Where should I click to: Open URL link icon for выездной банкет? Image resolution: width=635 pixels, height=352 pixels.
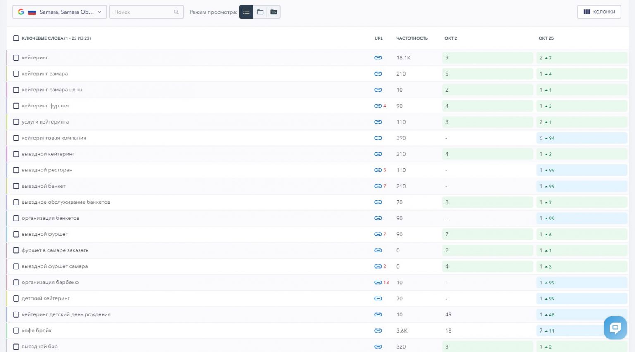tap(378, 186)
